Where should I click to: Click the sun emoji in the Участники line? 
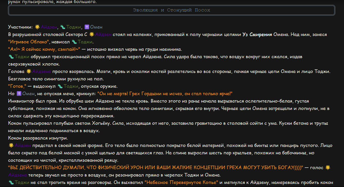pyautogui.click(x=37, y=27)
